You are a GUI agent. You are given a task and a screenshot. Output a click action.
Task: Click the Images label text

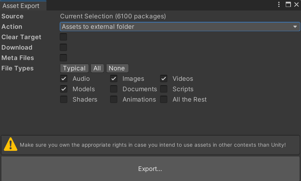coord(133,79)
